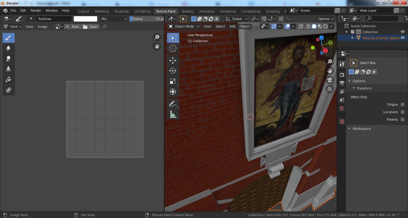Screen dimensions: 408x218
Task: Hide Moscow_Kremlin_Spassk object eye icon
Action: click(x=403, y=38)
